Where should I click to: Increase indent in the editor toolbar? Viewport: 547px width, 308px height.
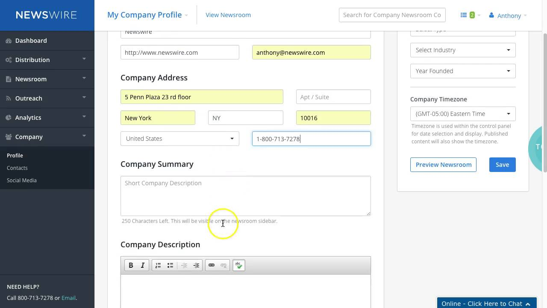(196, 265)
